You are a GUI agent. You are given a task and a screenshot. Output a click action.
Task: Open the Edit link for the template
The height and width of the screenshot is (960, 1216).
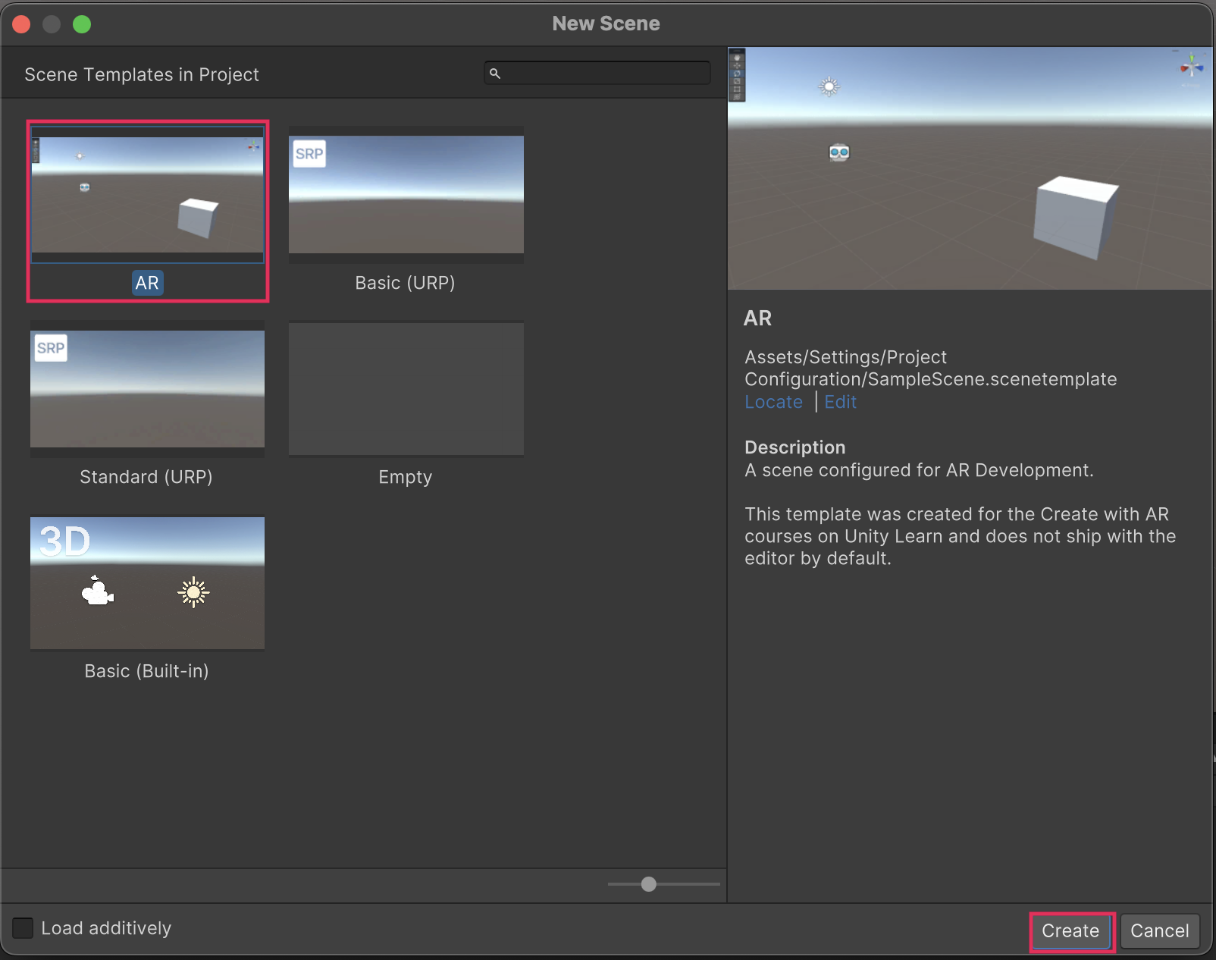[840, 402]
